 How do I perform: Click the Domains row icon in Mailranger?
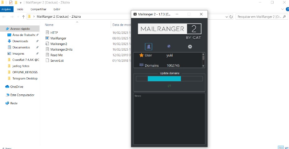[141, 65]
